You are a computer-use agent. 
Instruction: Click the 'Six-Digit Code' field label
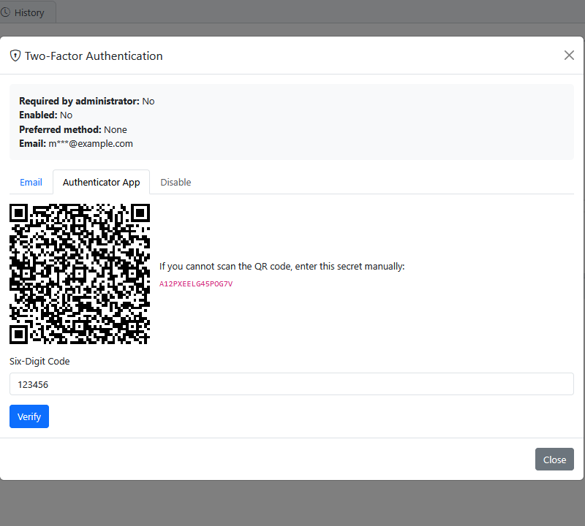39,361
